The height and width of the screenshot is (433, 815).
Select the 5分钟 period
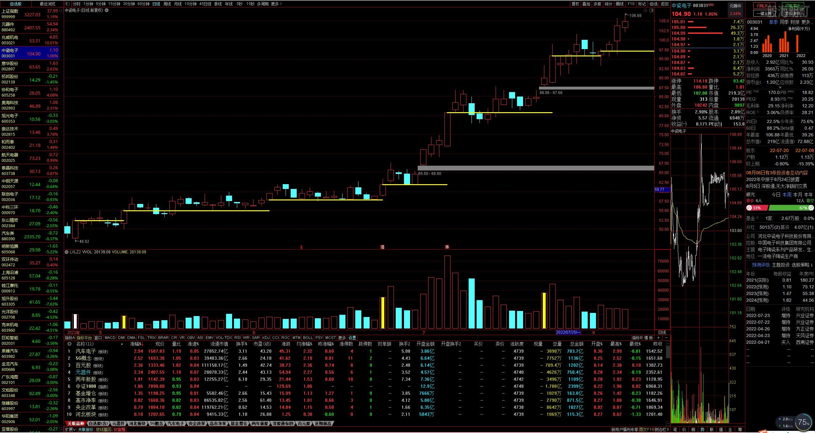100,4
